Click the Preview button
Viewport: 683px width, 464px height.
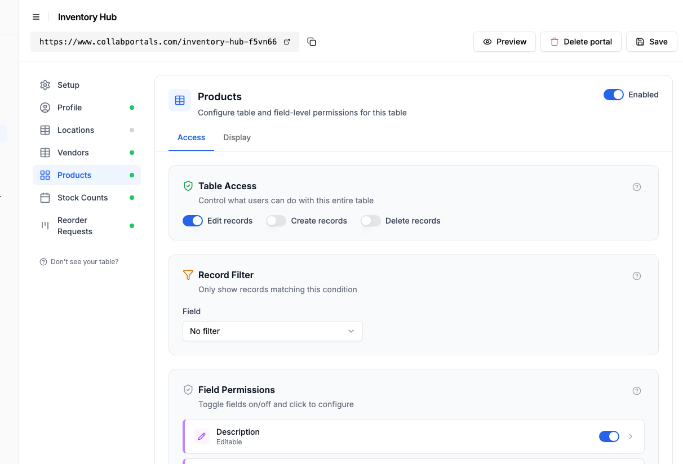(504, 42)
